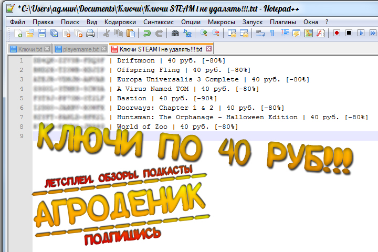
Task: Click the World of Zoo text
Action: tap(142, 127)
